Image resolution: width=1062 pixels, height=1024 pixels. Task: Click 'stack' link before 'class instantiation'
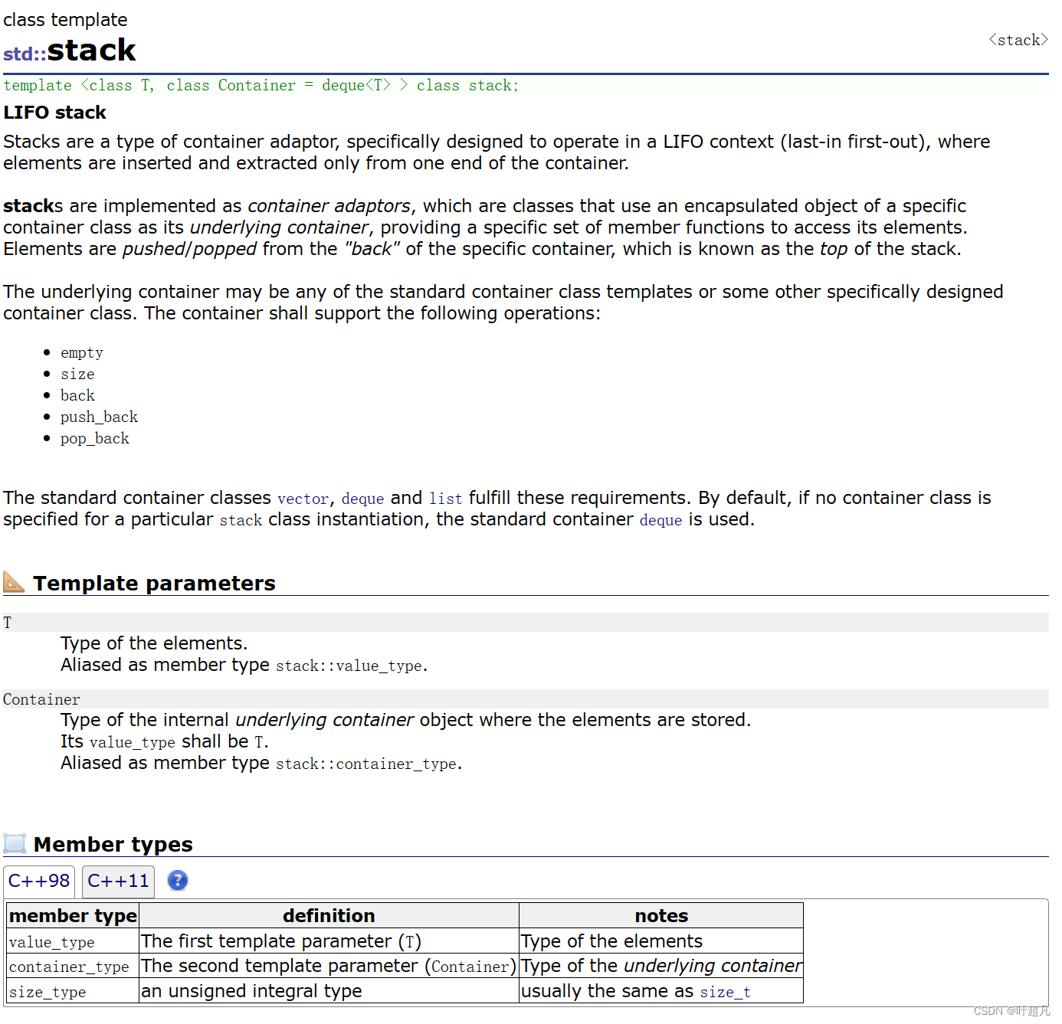(241, 520)
